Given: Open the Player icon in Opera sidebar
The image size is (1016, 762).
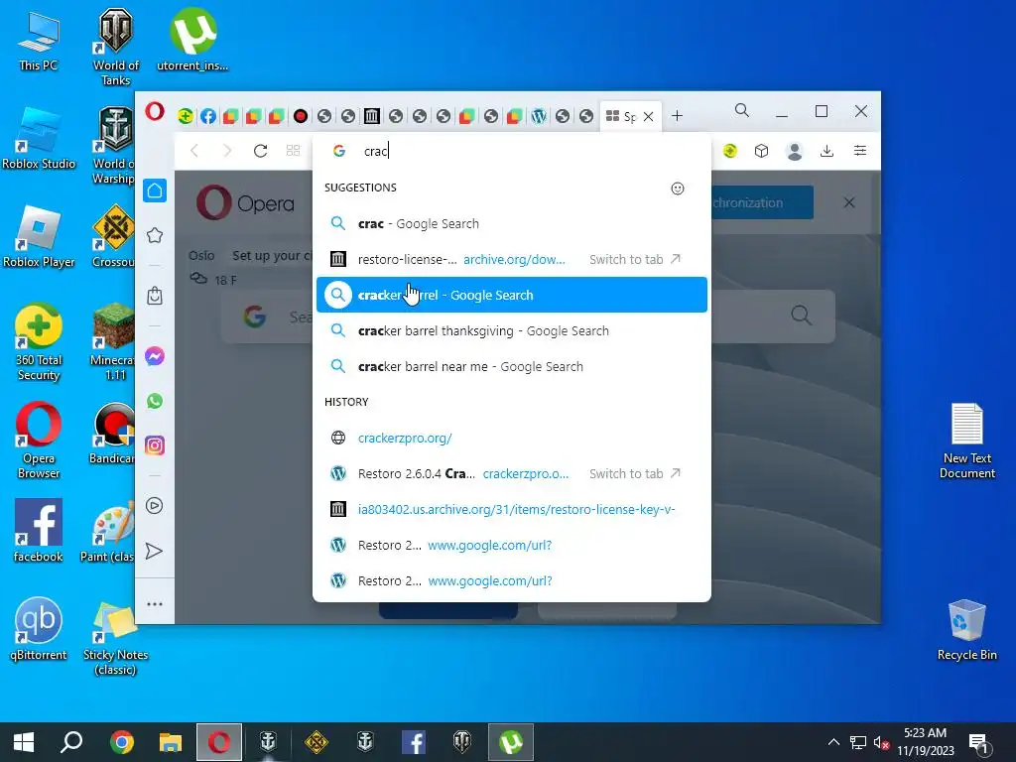Looking at the screenshot, I should pyautogui.click(x=155, y=505).
